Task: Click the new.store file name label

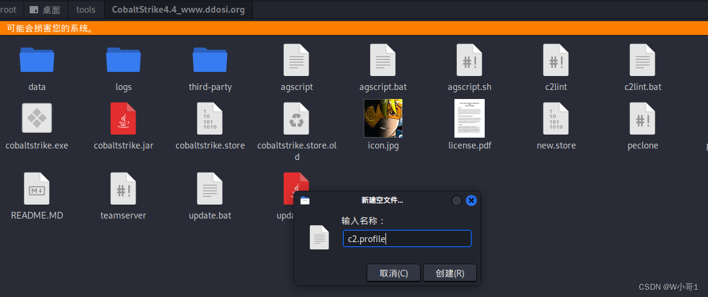Action: (x=556, y=145)
